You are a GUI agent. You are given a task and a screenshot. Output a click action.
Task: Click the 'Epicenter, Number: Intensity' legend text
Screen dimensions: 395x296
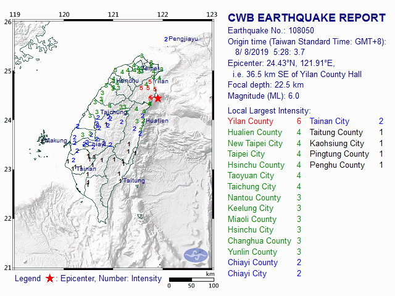[111, 278]
